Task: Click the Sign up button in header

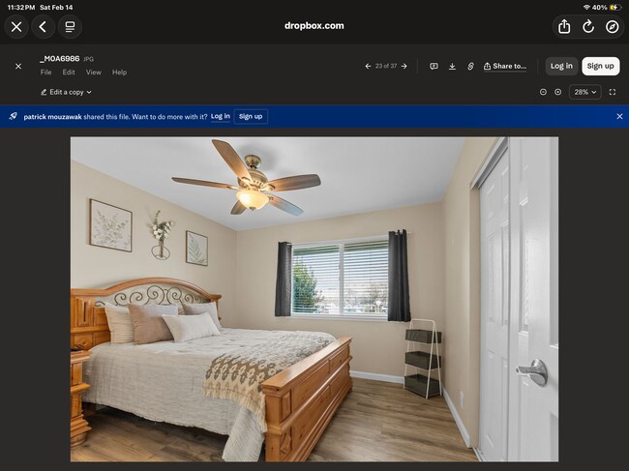Action: pos(600,66)
